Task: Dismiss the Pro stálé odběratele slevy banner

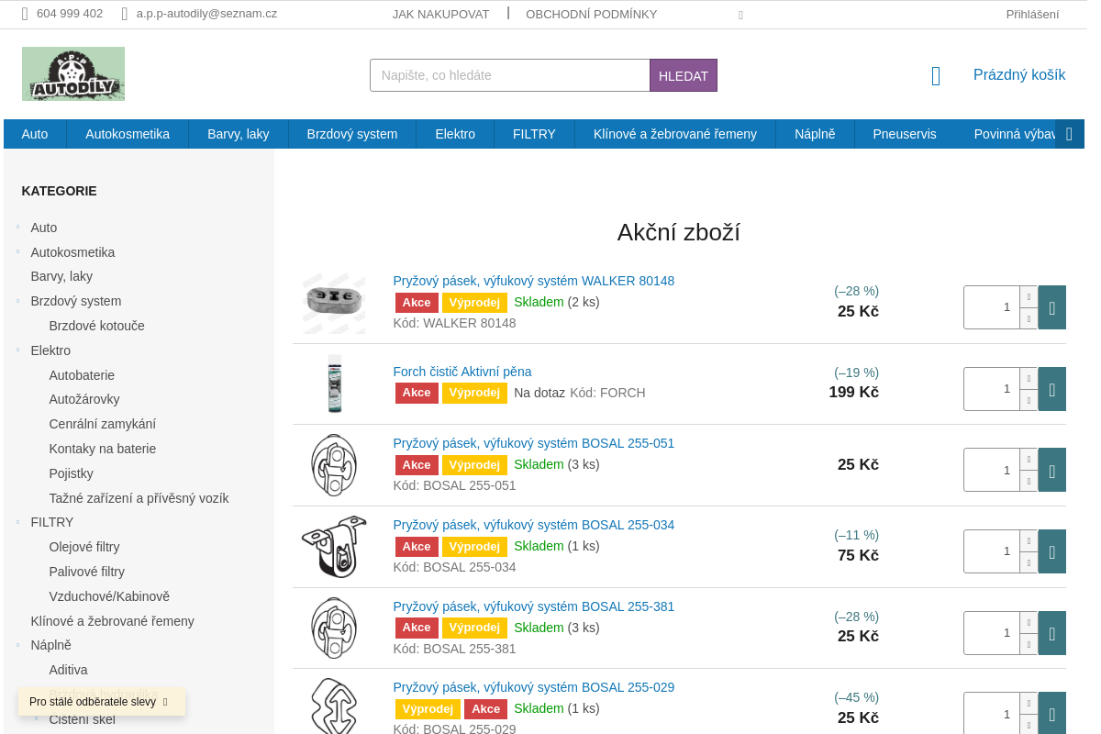Action: click(165, 702)
